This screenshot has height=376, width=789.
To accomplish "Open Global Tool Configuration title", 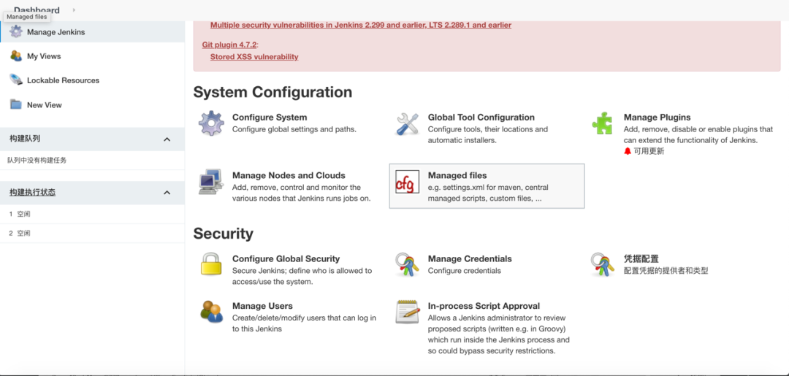I will tap(481, 117).
